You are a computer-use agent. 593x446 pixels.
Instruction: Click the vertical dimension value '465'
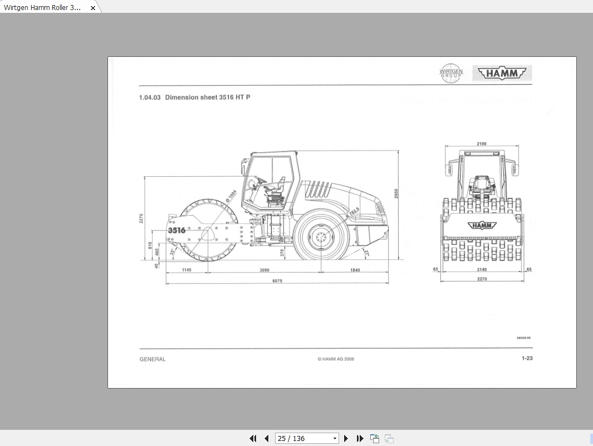tap(158, 252)
